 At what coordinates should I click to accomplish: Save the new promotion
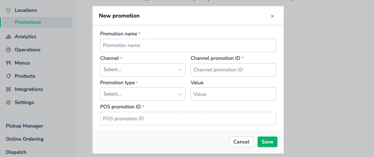(x=267, y=142)
